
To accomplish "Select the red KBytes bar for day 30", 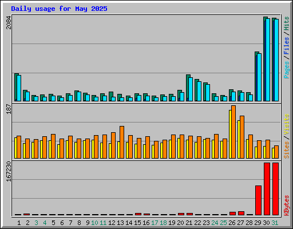I will pyautogui.click(x=267, y=189).
